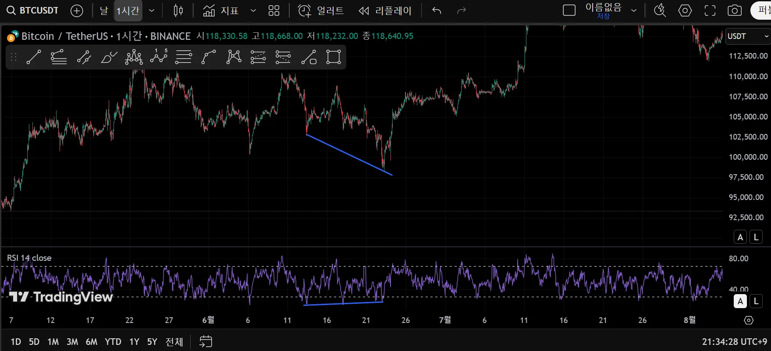Click the 퍼블 publish button
The width and height of the screenshot is (771, 351).
click(x=761, y=11)
